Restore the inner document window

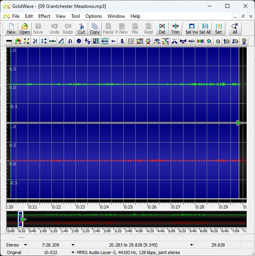tap(243, 16)
